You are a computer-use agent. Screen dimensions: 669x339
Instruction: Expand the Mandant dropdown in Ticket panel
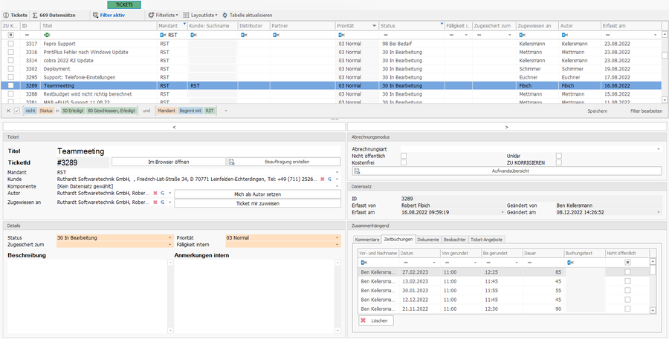point(337,173)
